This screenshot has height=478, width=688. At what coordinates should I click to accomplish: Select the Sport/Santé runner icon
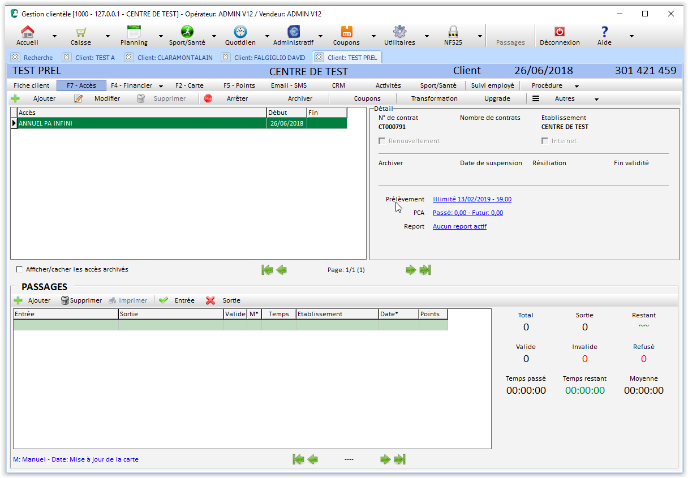(x=187, y=32)
